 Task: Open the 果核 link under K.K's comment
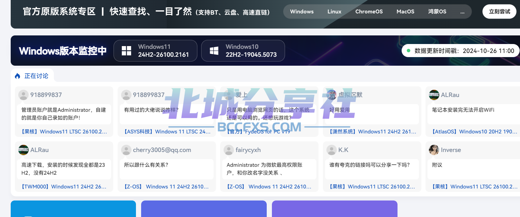(x=372, y=187)
